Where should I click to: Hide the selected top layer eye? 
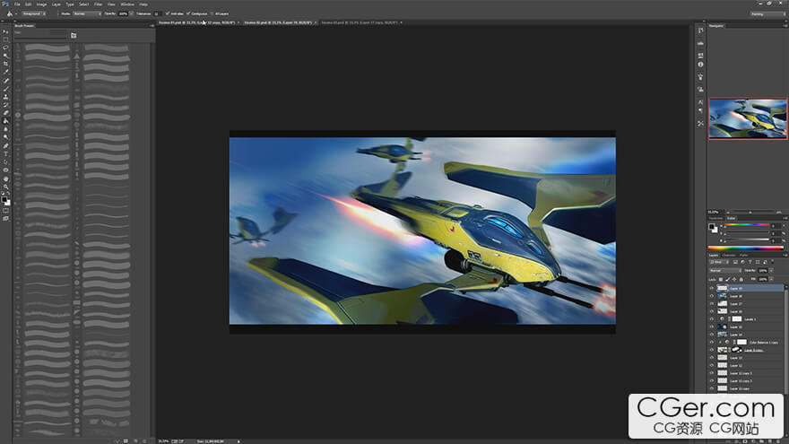coord(712,289)
